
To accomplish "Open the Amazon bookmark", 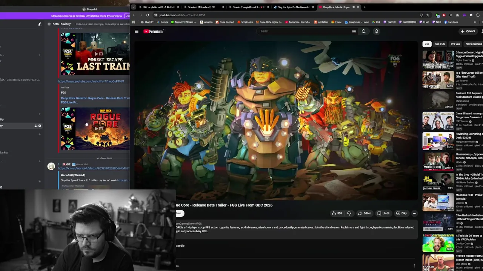I will [206, 22].
